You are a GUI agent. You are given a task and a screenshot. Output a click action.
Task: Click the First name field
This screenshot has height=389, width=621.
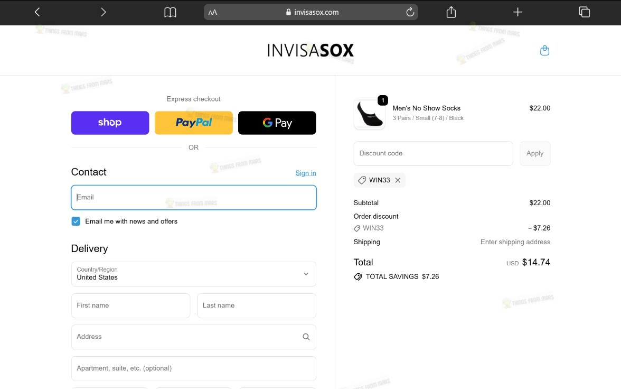tap(131, 305)
